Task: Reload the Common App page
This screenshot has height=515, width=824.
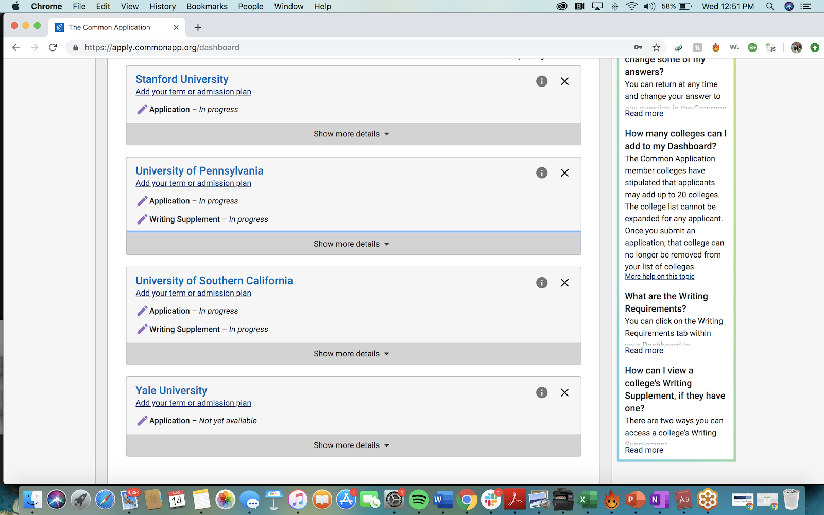Action: [x=53, y=47]
